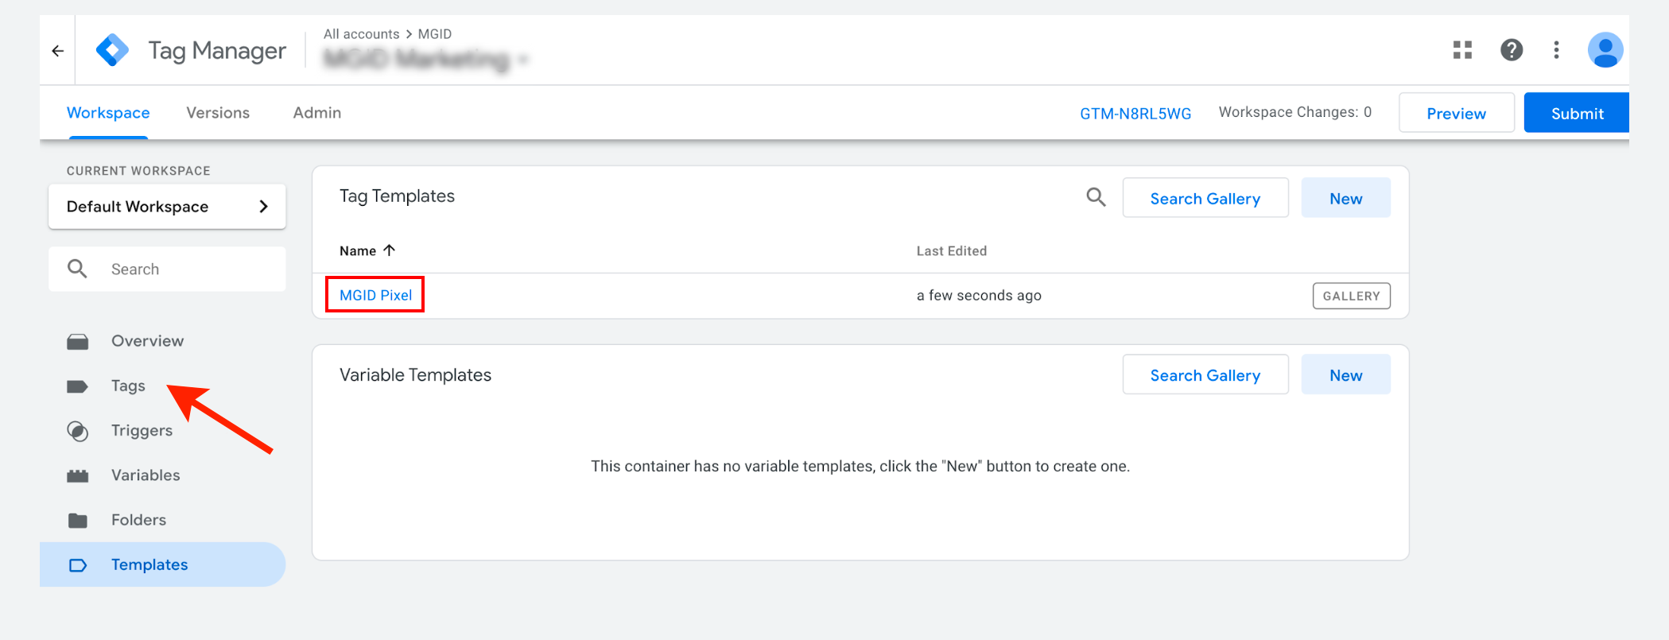Switch to the Admin tab
Viewport: 1669px width, 640px height.
point(317,113)
